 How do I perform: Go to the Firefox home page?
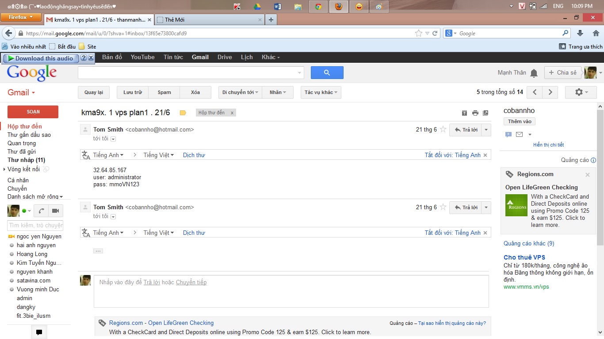[x=595, y=33]
